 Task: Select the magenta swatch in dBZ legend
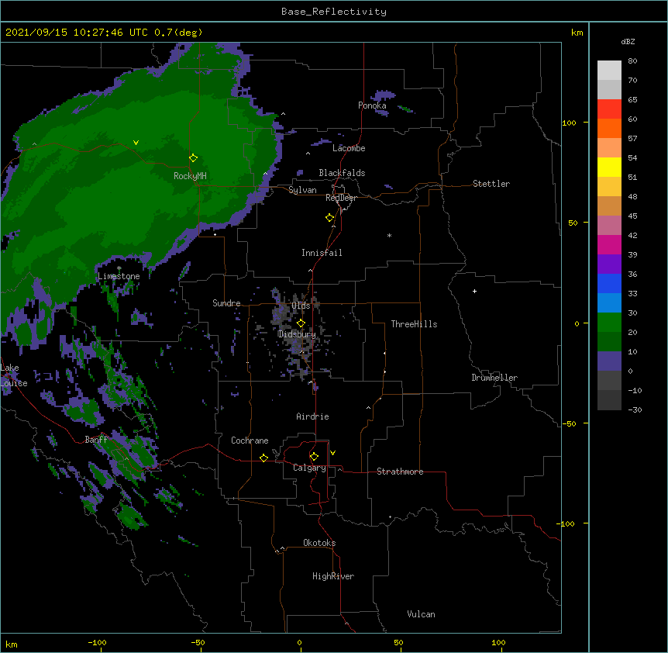point(609,244)
